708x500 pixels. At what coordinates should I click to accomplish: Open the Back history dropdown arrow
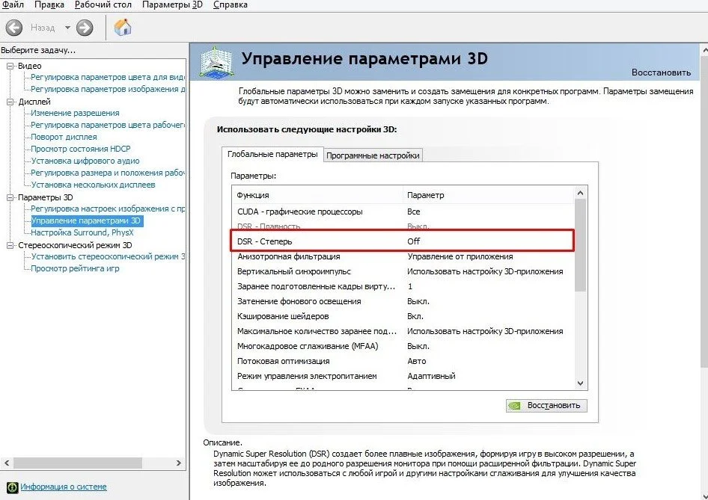tap(67, 28)
